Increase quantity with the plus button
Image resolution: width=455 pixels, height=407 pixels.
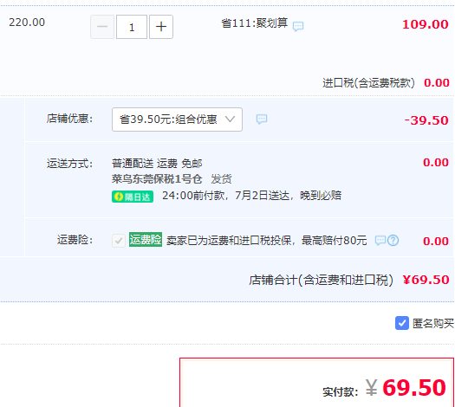coord(161,27)
